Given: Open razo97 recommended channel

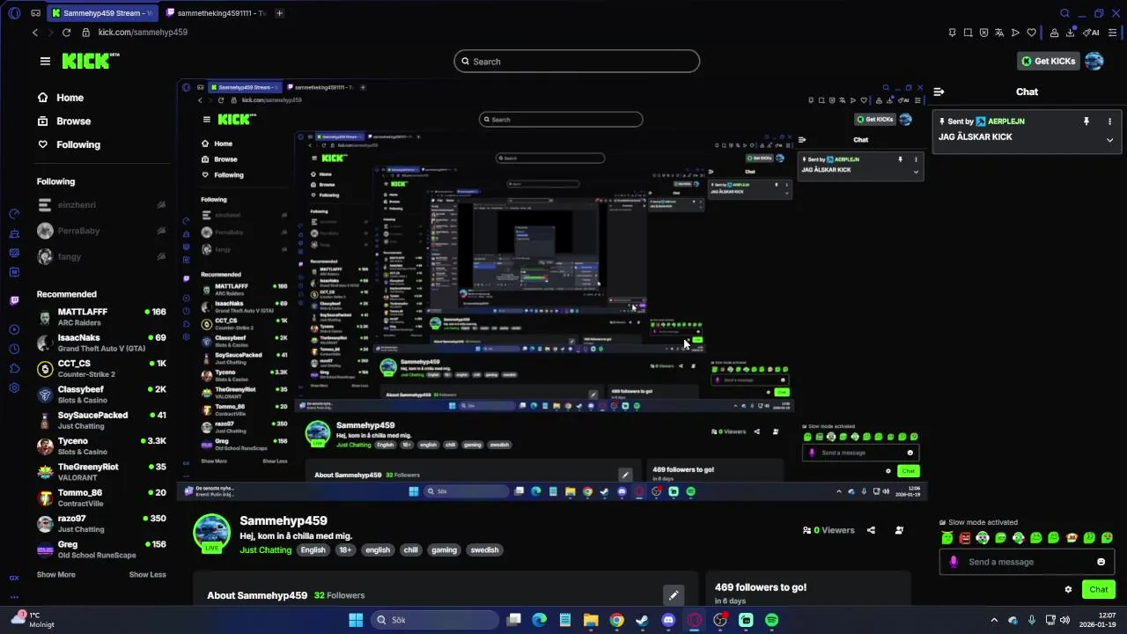Looking at the screenshot, I should click(101, 523).
